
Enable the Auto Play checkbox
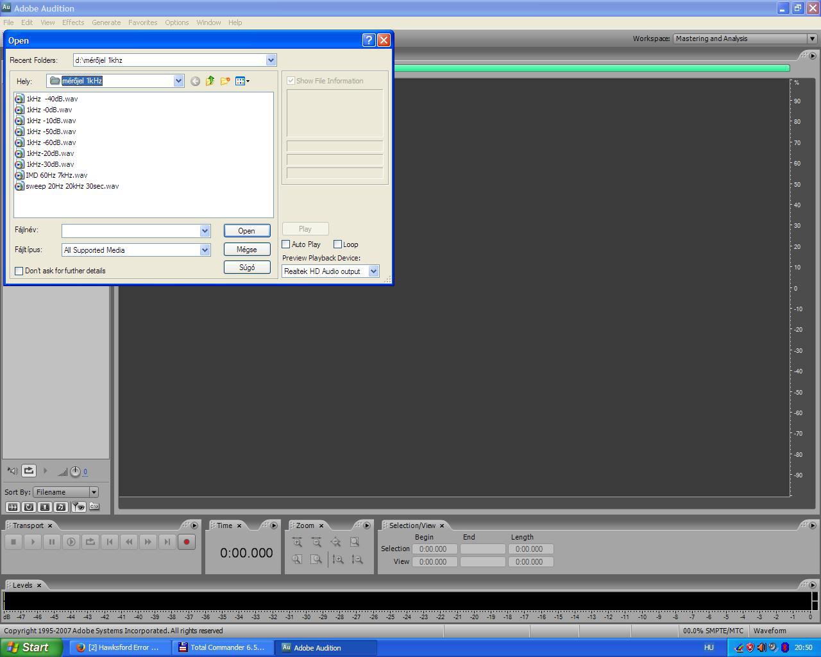pos(286,244)
